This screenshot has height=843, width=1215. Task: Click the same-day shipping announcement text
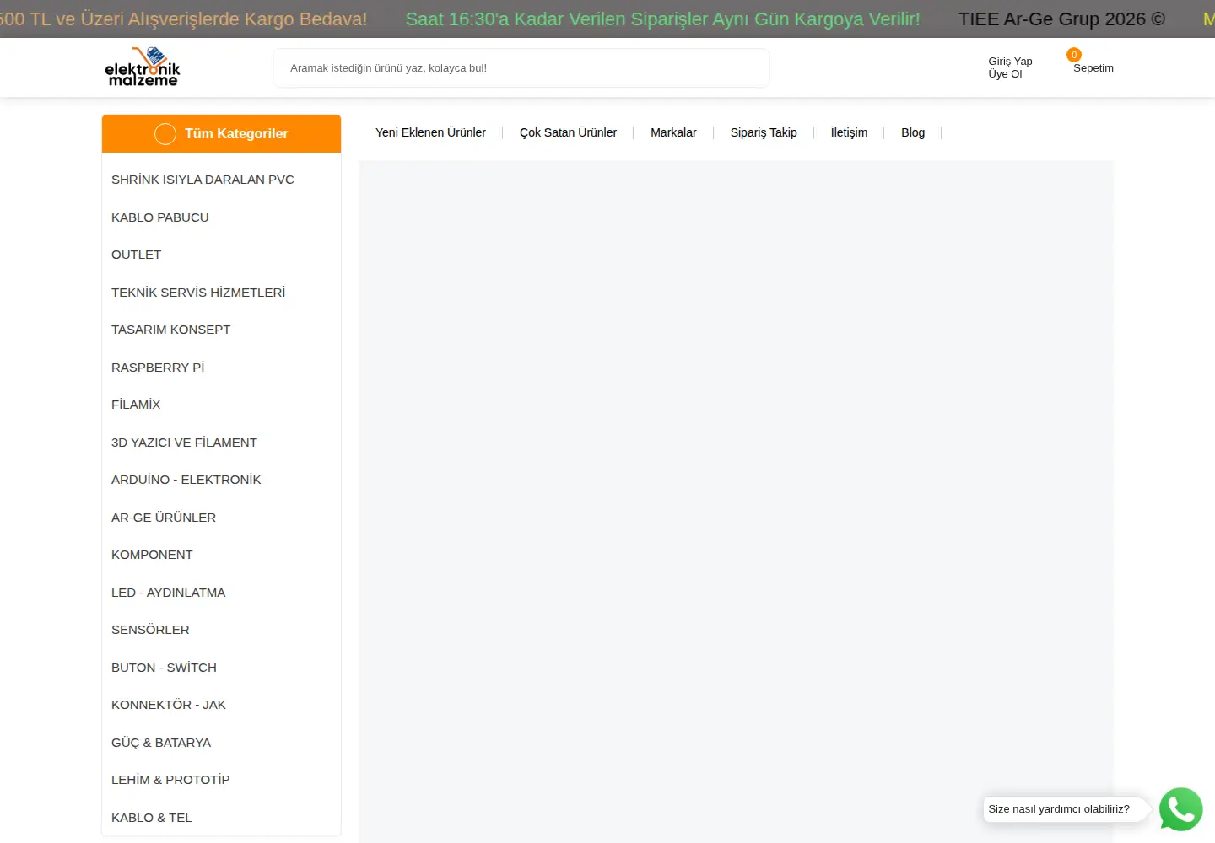tap(663, 19)
